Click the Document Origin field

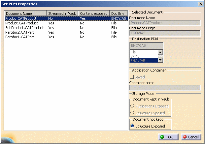165,33
